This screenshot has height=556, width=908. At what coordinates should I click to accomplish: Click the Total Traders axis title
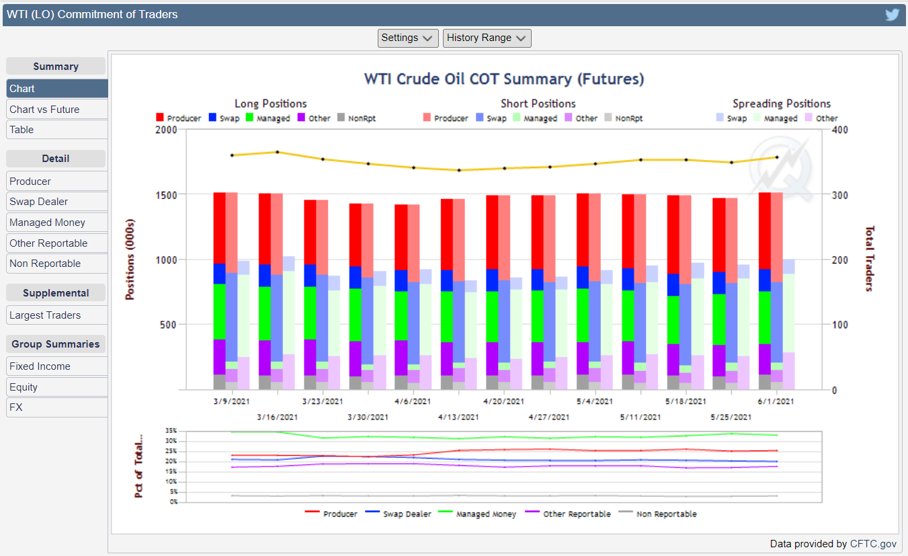point(869,259)
